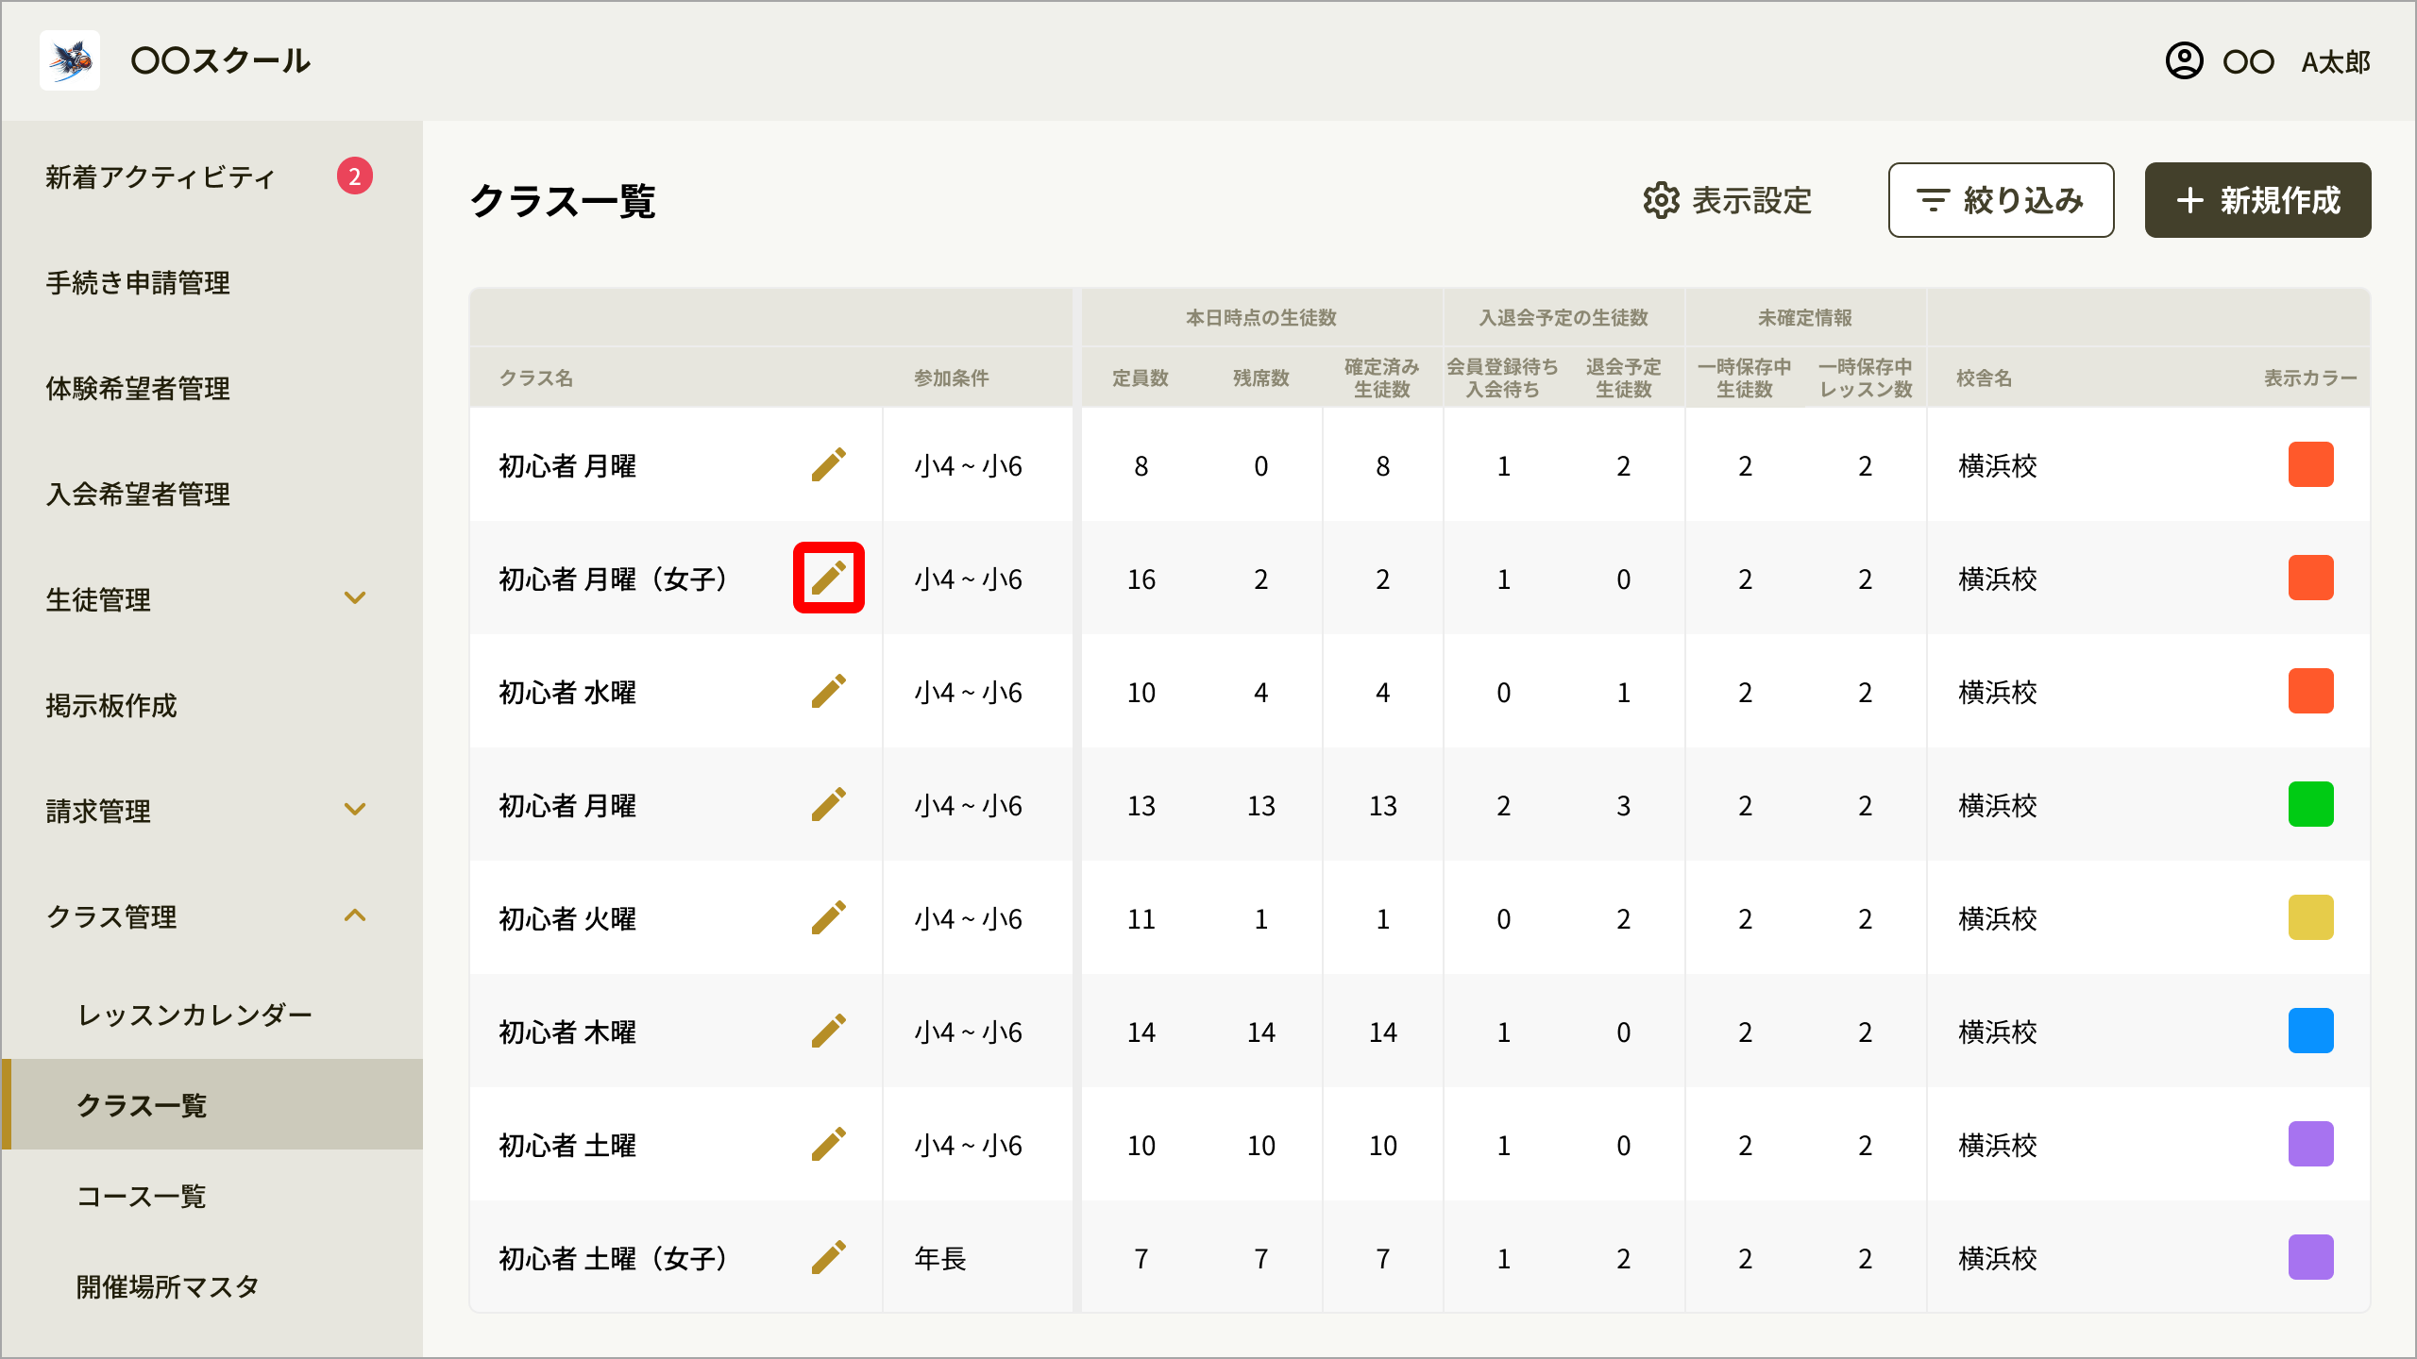The image size is (2417, 1359).
Task: Click the yellow color swatch for 初心者 火曜
Action: click(x=2310, y=917)
